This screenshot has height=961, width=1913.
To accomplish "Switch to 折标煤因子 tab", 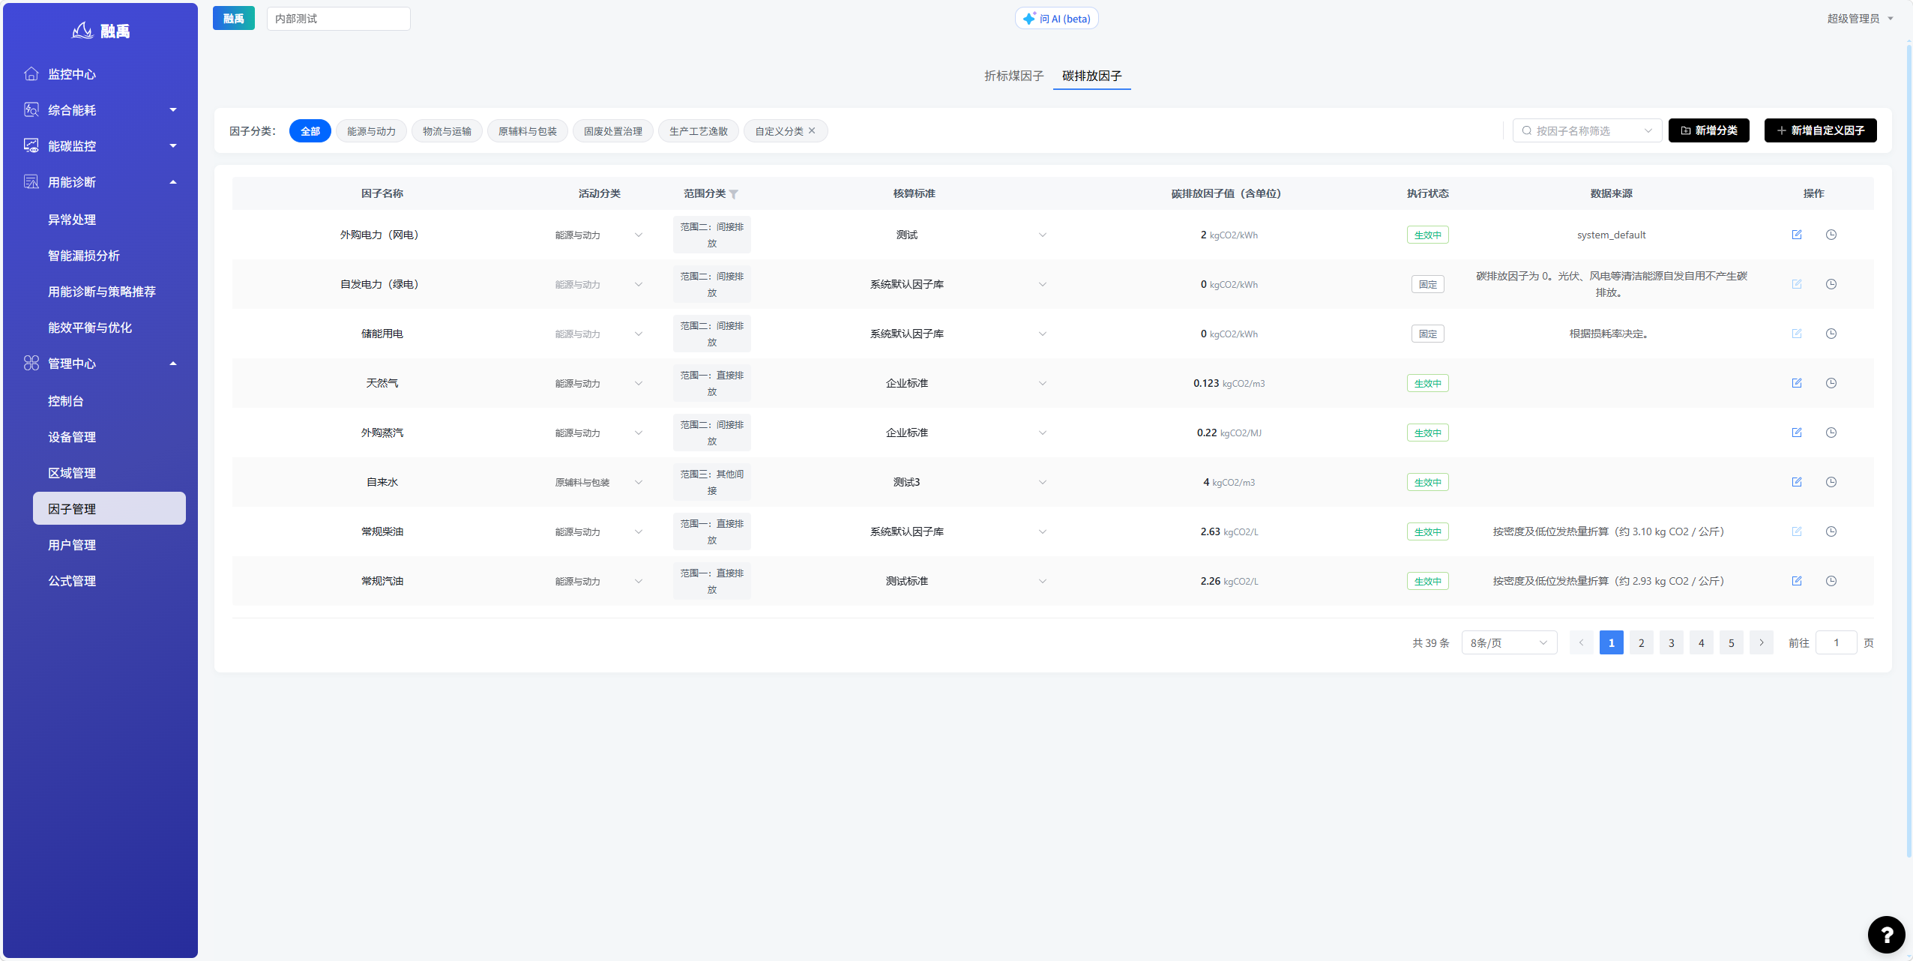I will pos(1013,76).
